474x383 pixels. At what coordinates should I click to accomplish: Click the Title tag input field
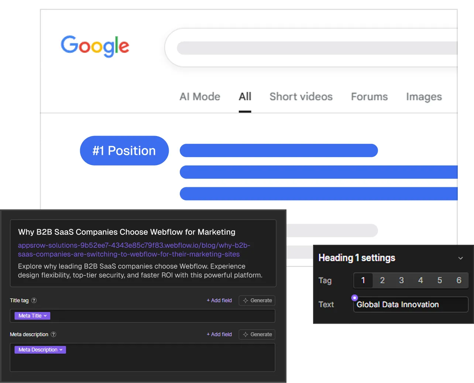point(142,316)
